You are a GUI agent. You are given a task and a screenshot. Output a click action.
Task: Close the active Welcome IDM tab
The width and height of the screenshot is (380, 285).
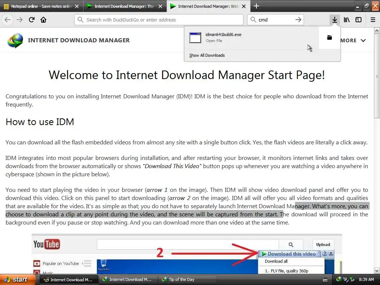244,6
